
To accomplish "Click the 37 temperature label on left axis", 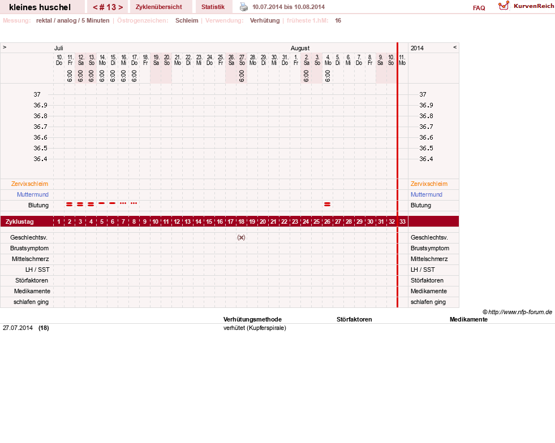I will click(37, 94).
